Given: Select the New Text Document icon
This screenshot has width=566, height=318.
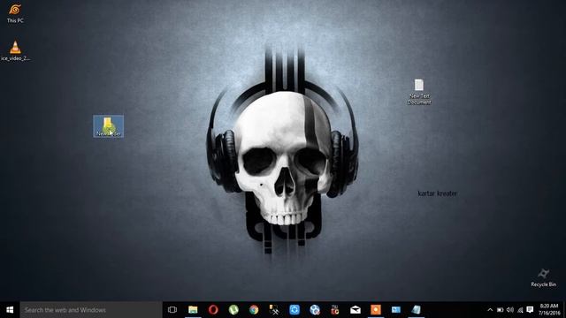Looking at the screenshot, I should point(419,92).
